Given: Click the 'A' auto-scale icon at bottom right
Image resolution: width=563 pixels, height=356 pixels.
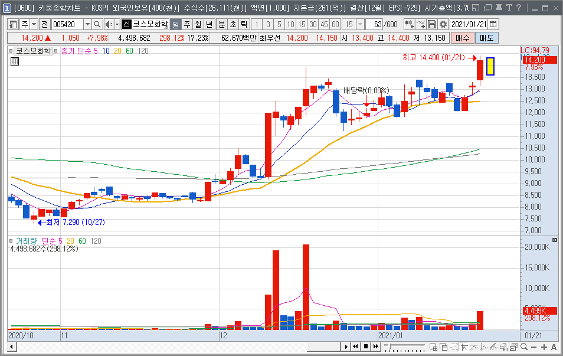Looking at the screenshot, I should pos(554,347).
